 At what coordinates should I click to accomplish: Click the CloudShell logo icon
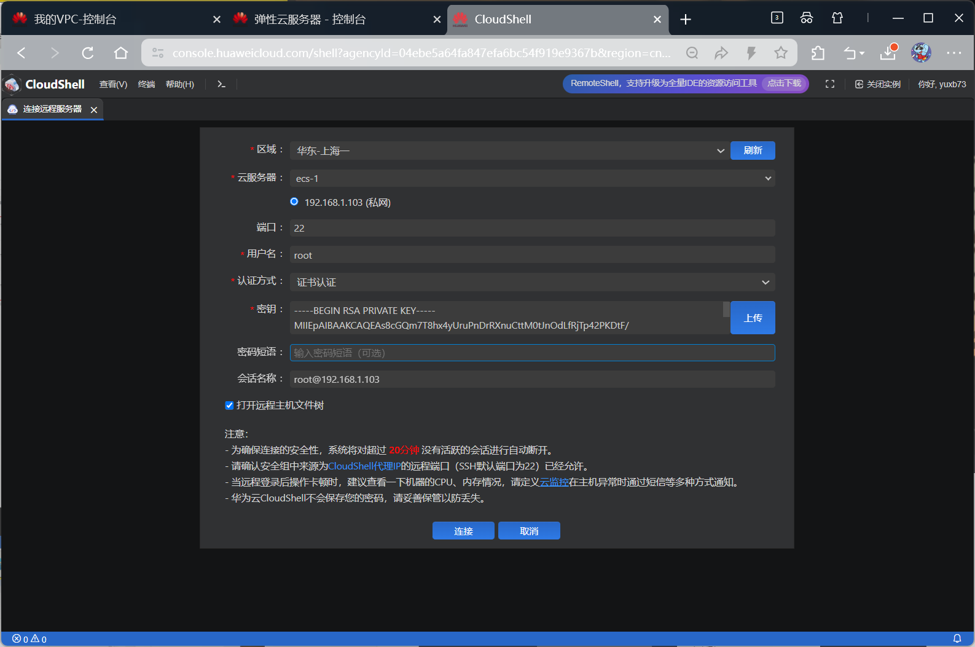[12, 84]
